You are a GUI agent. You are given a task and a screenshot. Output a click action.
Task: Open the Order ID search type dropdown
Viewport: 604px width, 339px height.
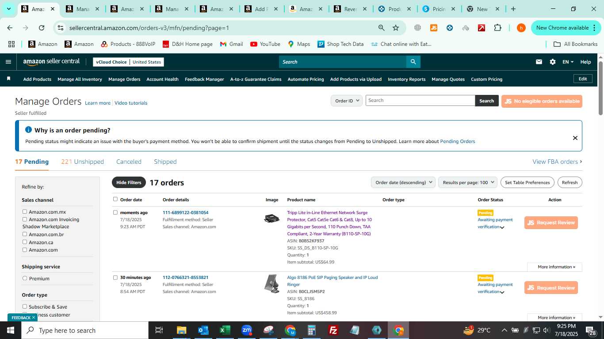[346, 101]
